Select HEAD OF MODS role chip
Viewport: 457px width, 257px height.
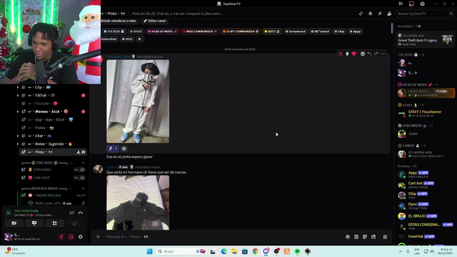[162, 31]
